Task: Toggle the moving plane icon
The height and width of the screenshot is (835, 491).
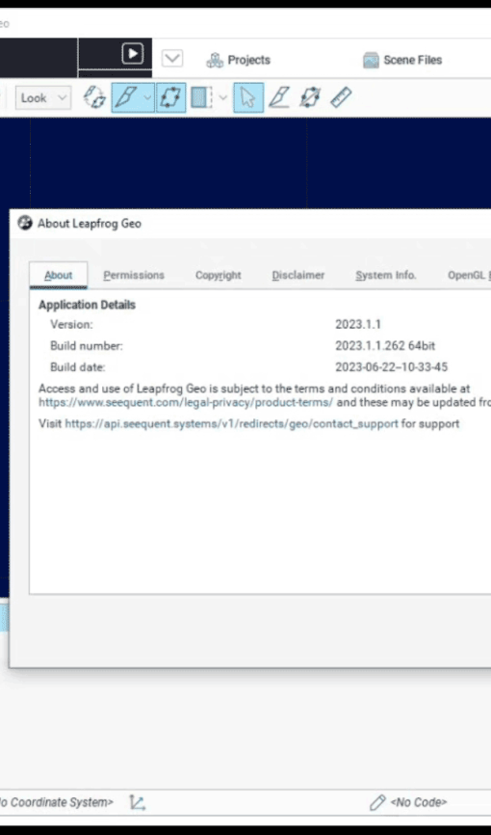Action: click(170, 98)
